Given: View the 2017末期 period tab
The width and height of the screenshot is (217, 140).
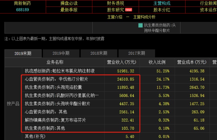Looking at the screenshot, I should pyautogui.click(x=136, y=53).
